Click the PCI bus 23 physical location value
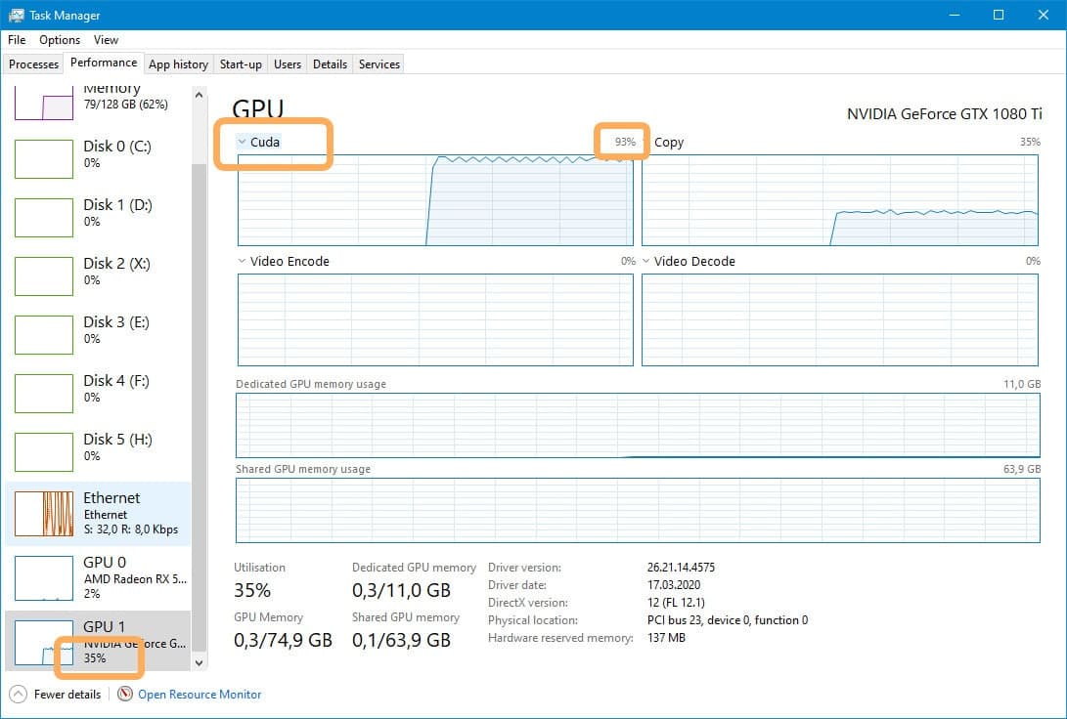The image size is (1067, 719). (x=728, y=619)
